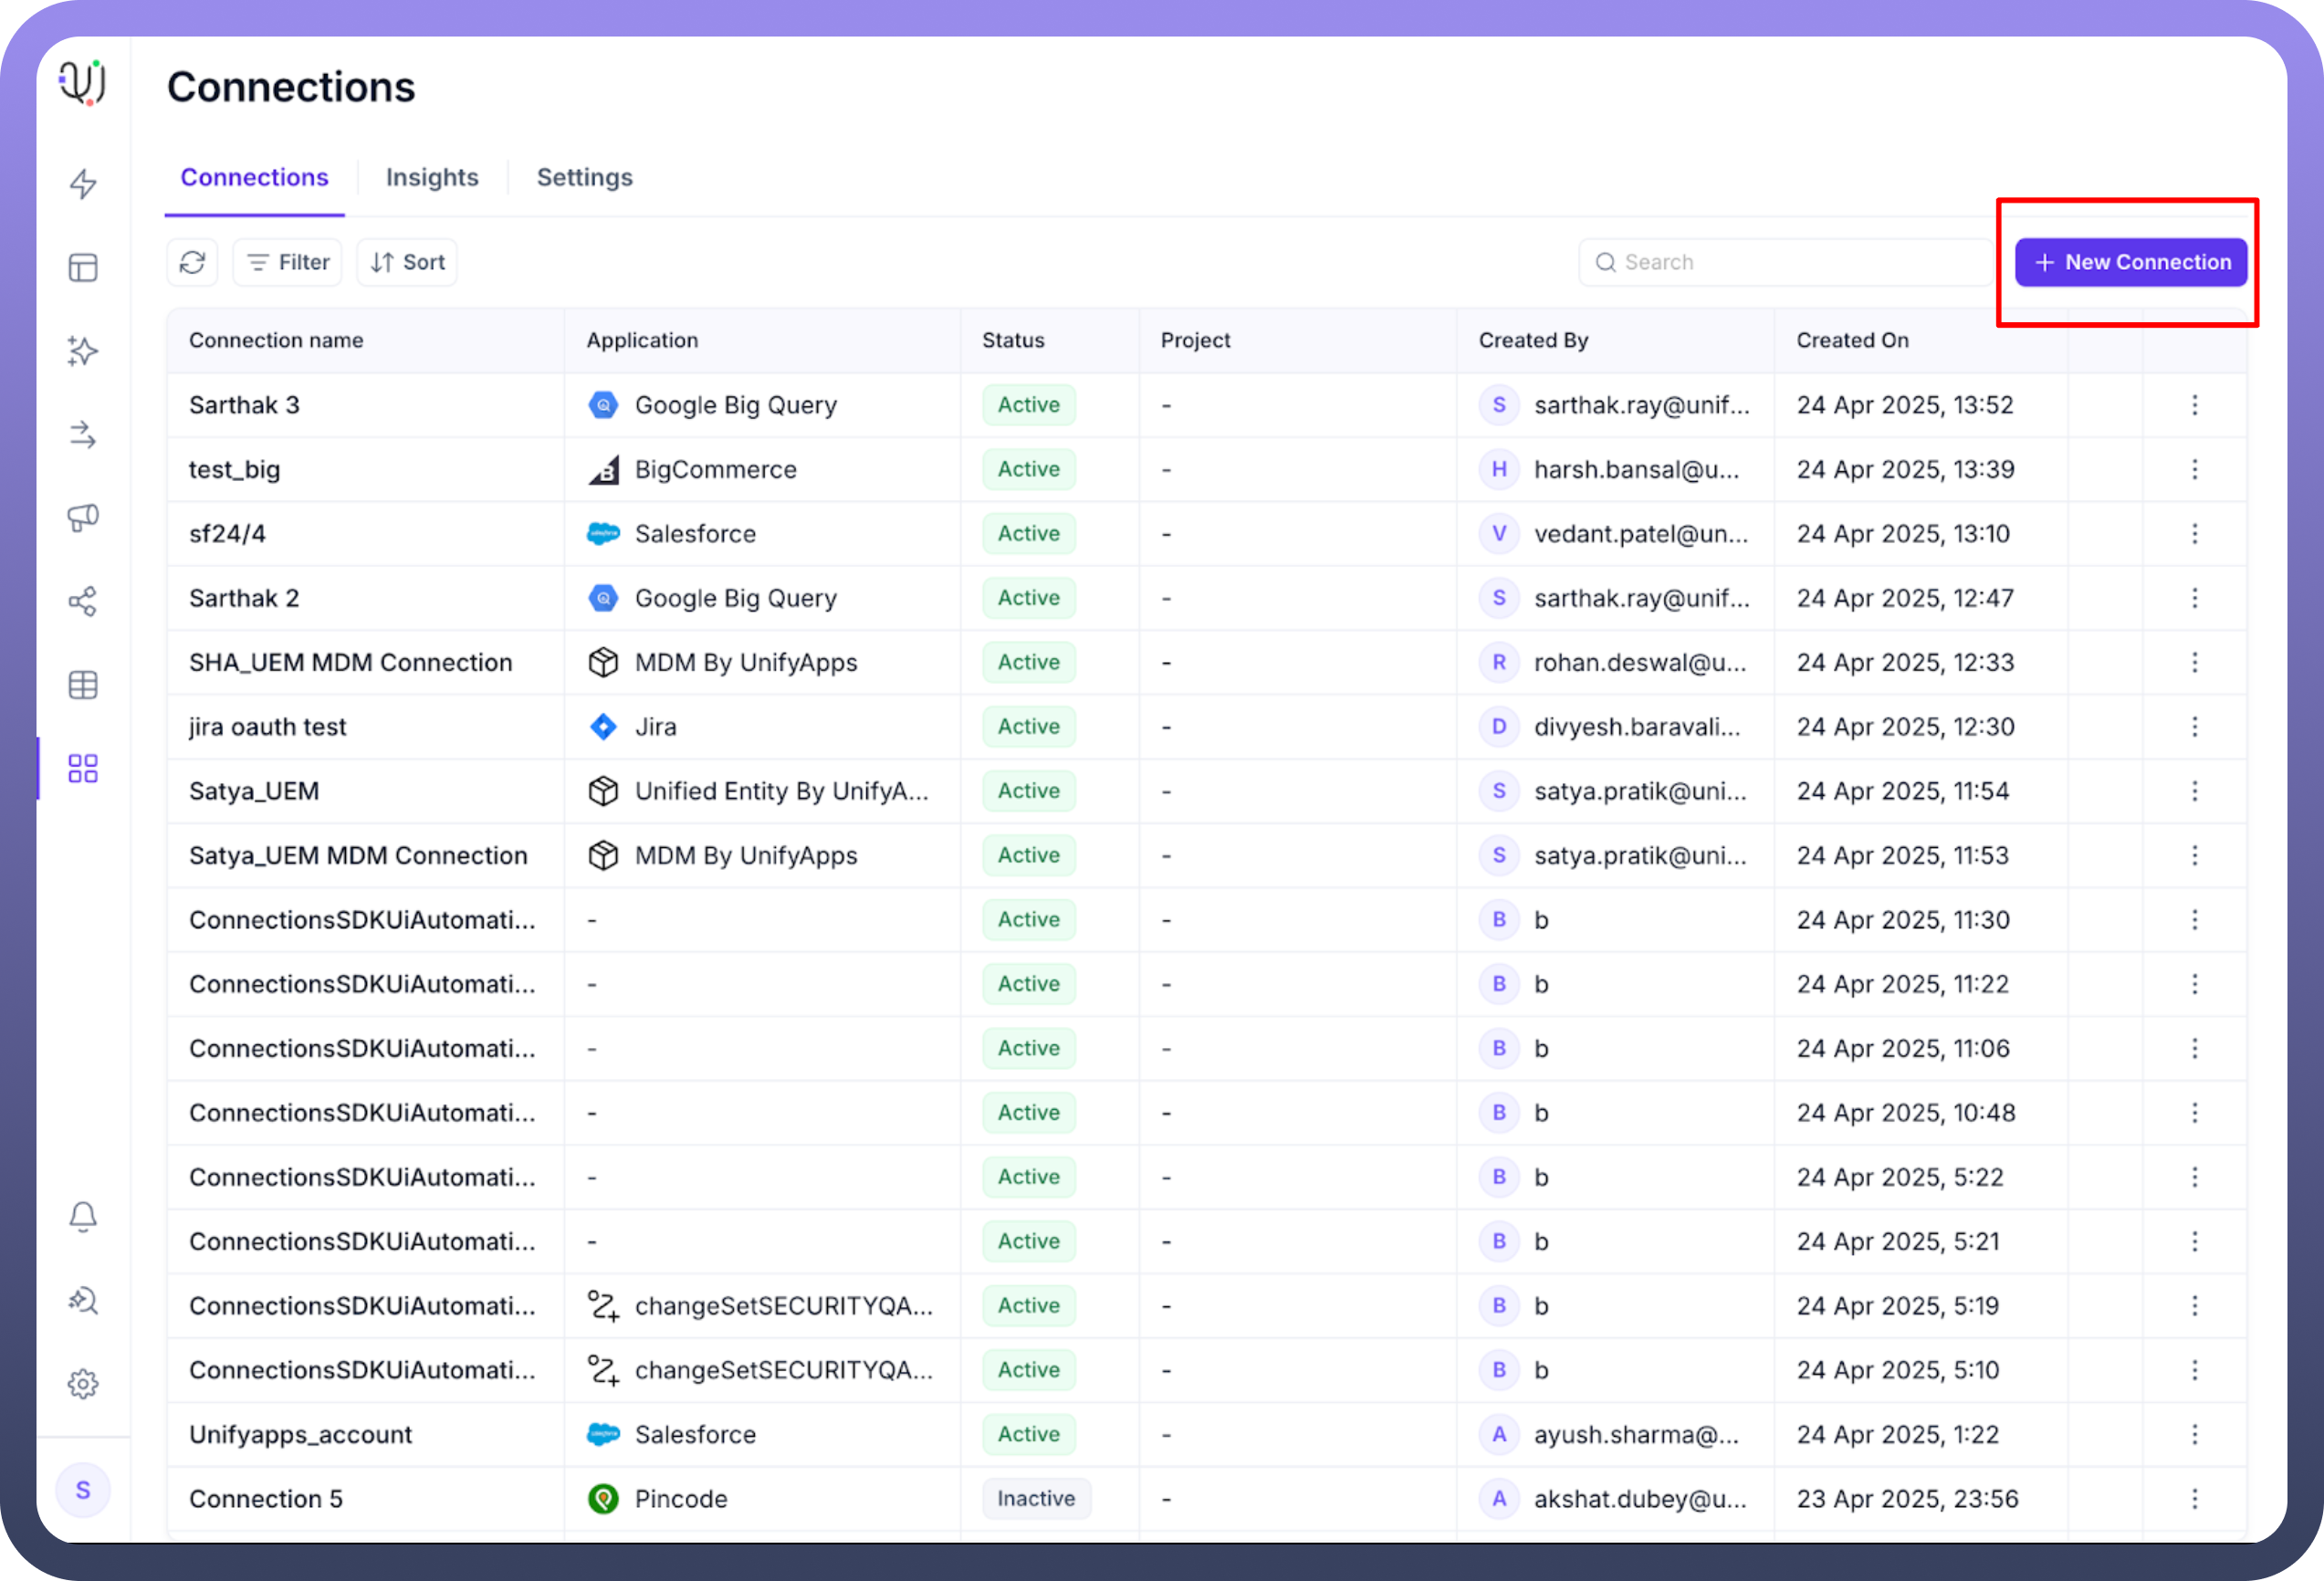Switch to the Settings tab
Screen dimensions: 2324x1581
point(584,177)
